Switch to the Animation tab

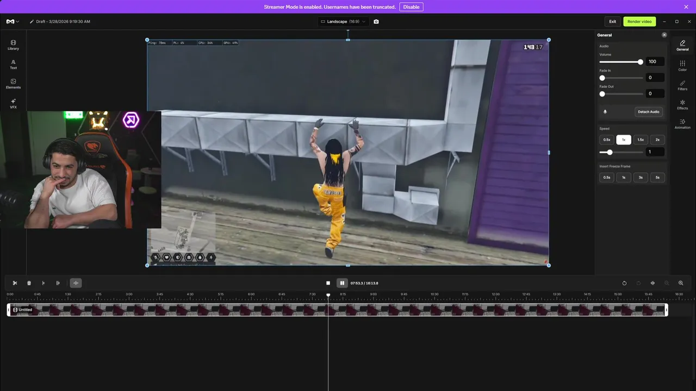point(682,124)
